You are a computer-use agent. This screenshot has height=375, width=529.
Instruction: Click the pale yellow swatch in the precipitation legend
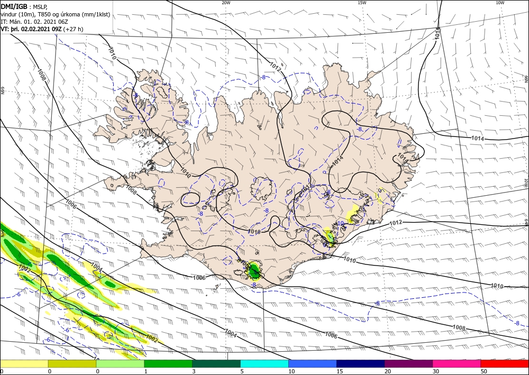click(24, 363)
